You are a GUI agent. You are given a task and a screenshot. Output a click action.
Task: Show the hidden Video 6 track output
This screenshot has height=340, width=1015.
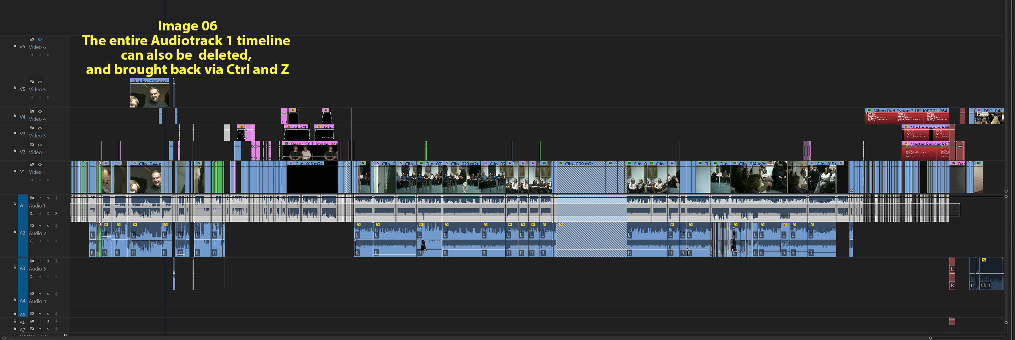pos(40,39)
